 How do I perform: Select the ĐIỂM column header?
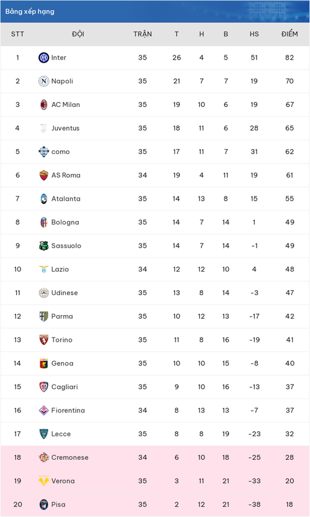[290, 34]
